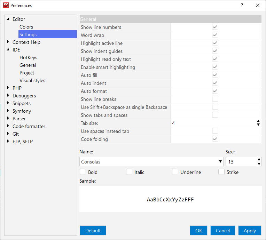
Task: Turn off Word wrap checkbox
Action: click(x=215, y=35)
